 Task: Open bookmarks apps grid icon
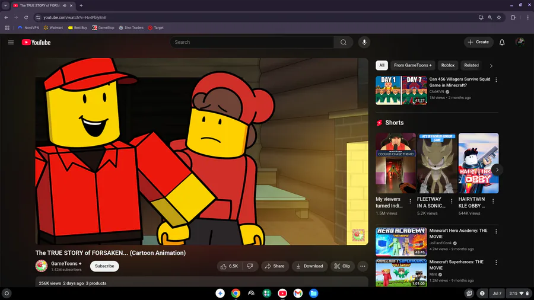[x=7, y=28]
